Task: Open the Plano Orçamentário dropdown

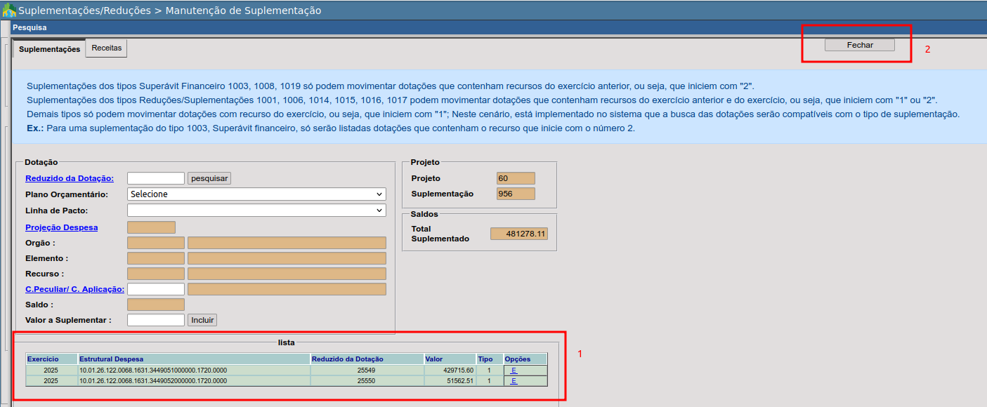Action: (256, 194)
